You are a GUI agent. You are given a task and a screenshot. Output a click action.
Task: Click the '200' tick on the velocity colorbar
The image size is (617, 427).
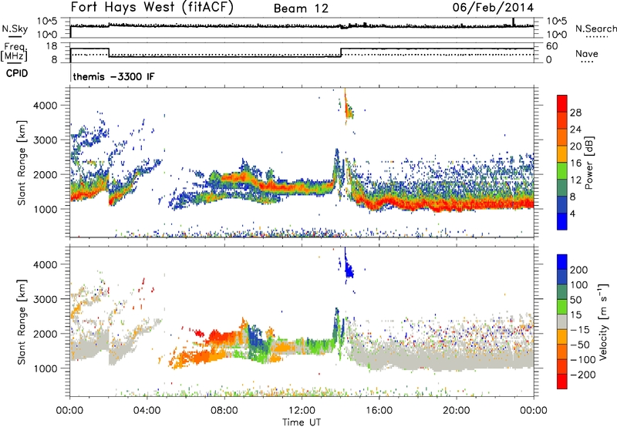[x=579, y=270]
